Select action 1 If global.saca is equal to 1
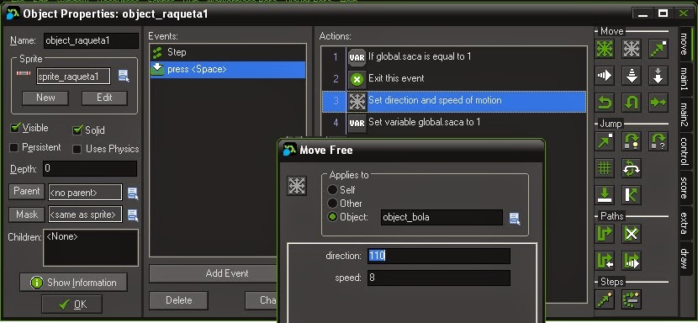 coord(453,57)
